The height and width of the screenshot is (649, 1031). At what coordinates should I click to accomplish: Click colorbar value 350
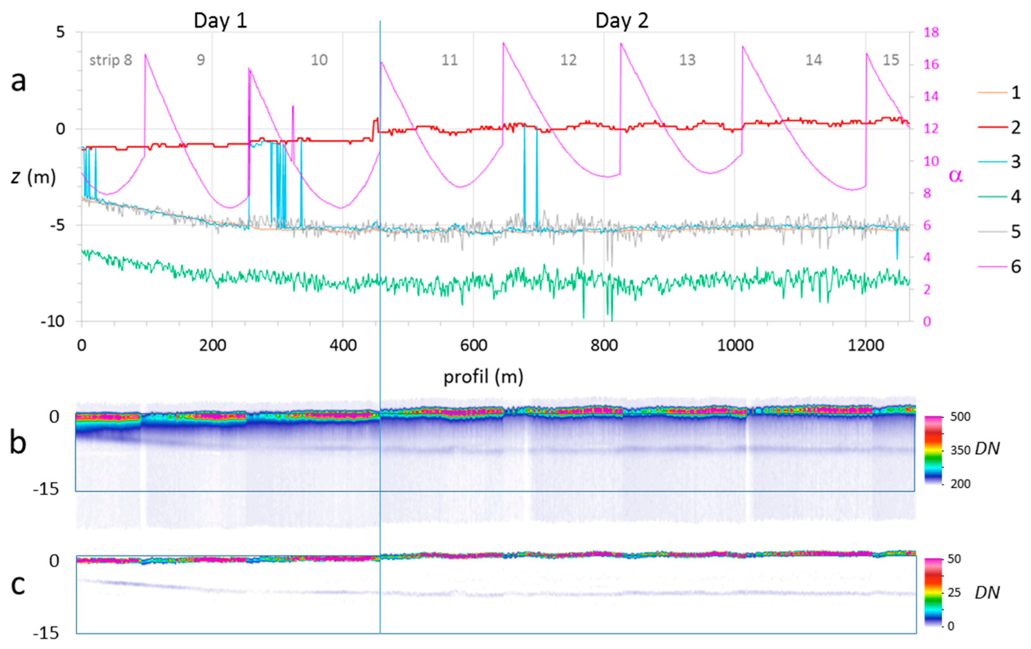960,450
